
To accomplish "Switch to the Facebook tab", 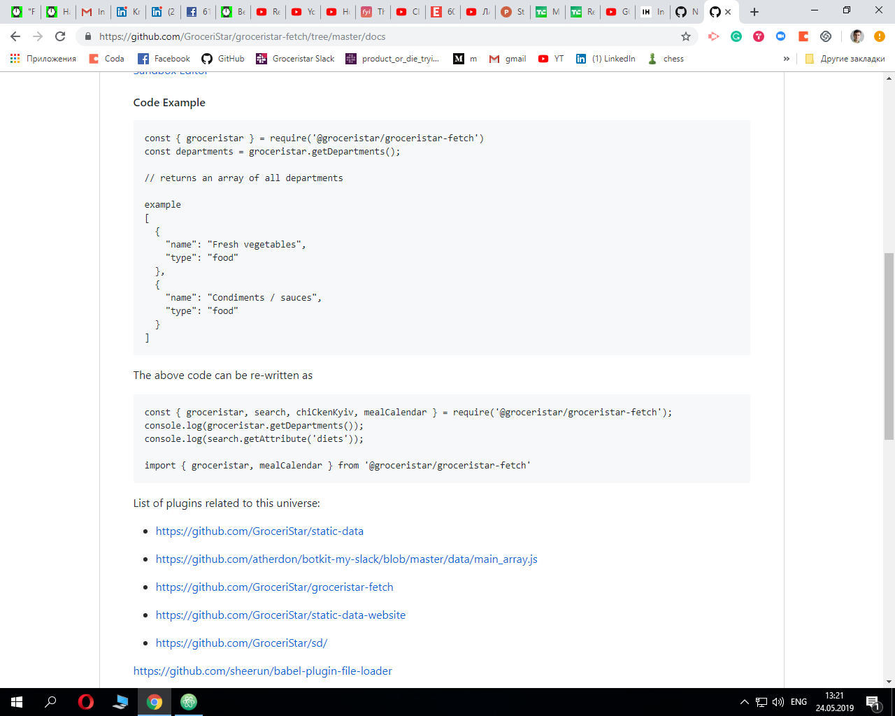I will tap(199, 12).
